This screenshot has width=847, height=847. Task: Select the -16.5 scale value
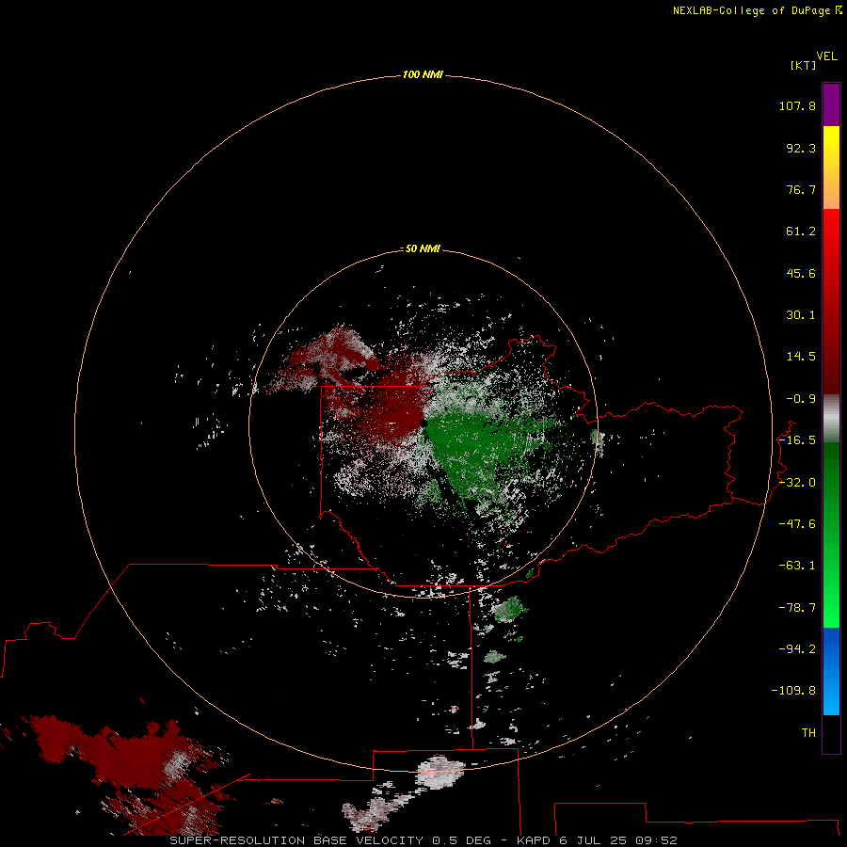797,440
